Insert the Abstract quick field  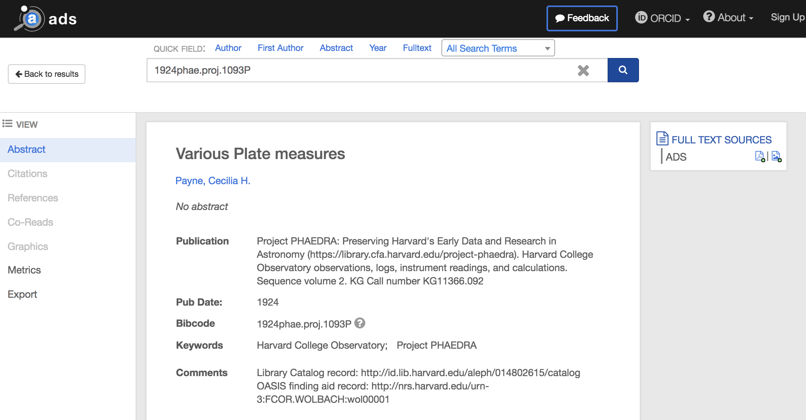pos(336,48)
